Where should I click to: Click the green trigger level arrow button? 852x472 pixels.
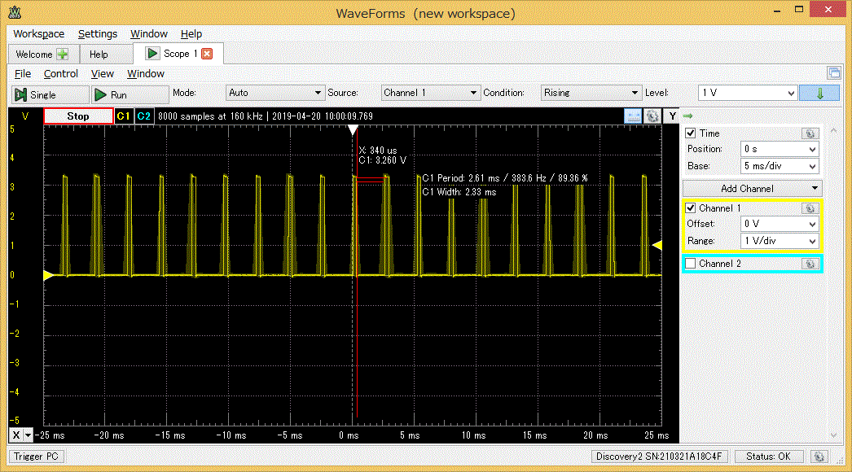click(x=819, y=93)
